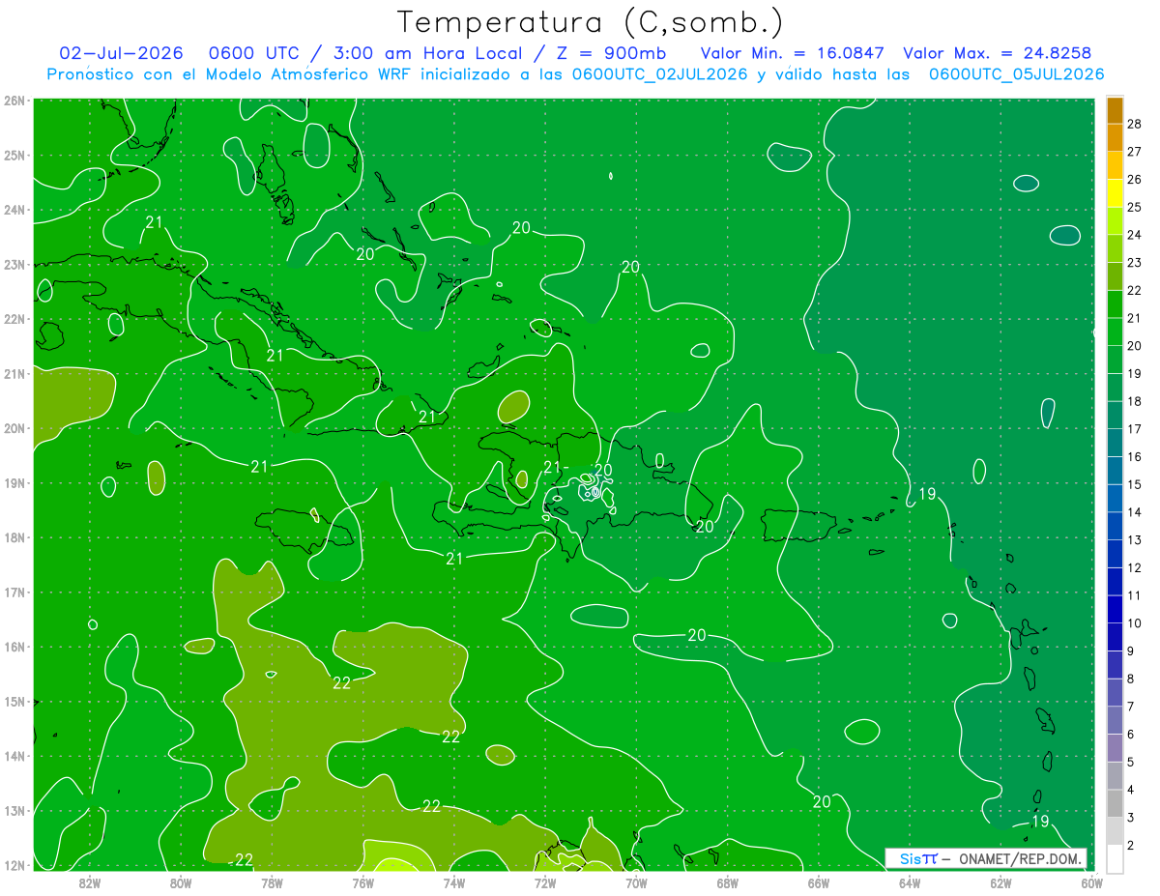Click the '26' value on the color scale
Viewport: 1160px width, 896px height.
(1135, 180)
